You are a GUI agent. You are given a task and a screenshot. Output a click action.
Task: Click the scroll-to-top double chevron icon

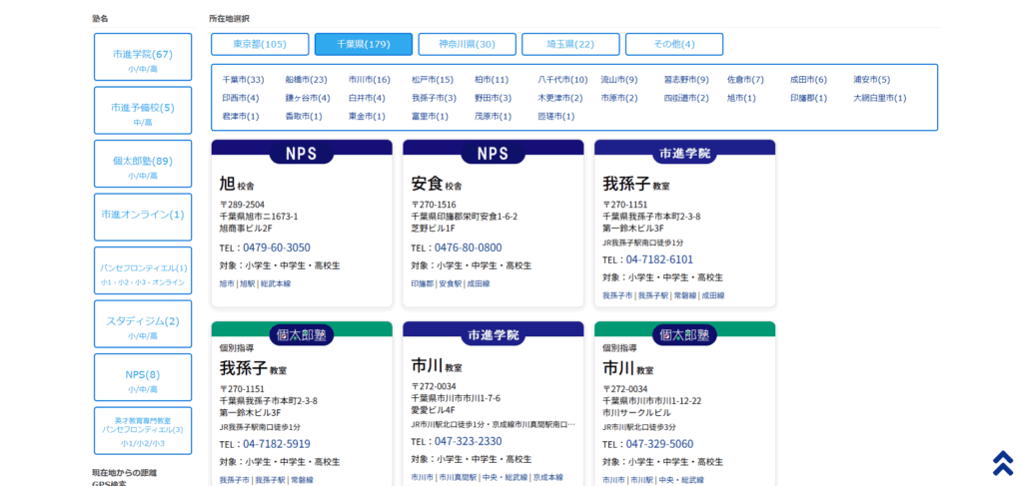pyautogui.click(x=1002, y=463)
